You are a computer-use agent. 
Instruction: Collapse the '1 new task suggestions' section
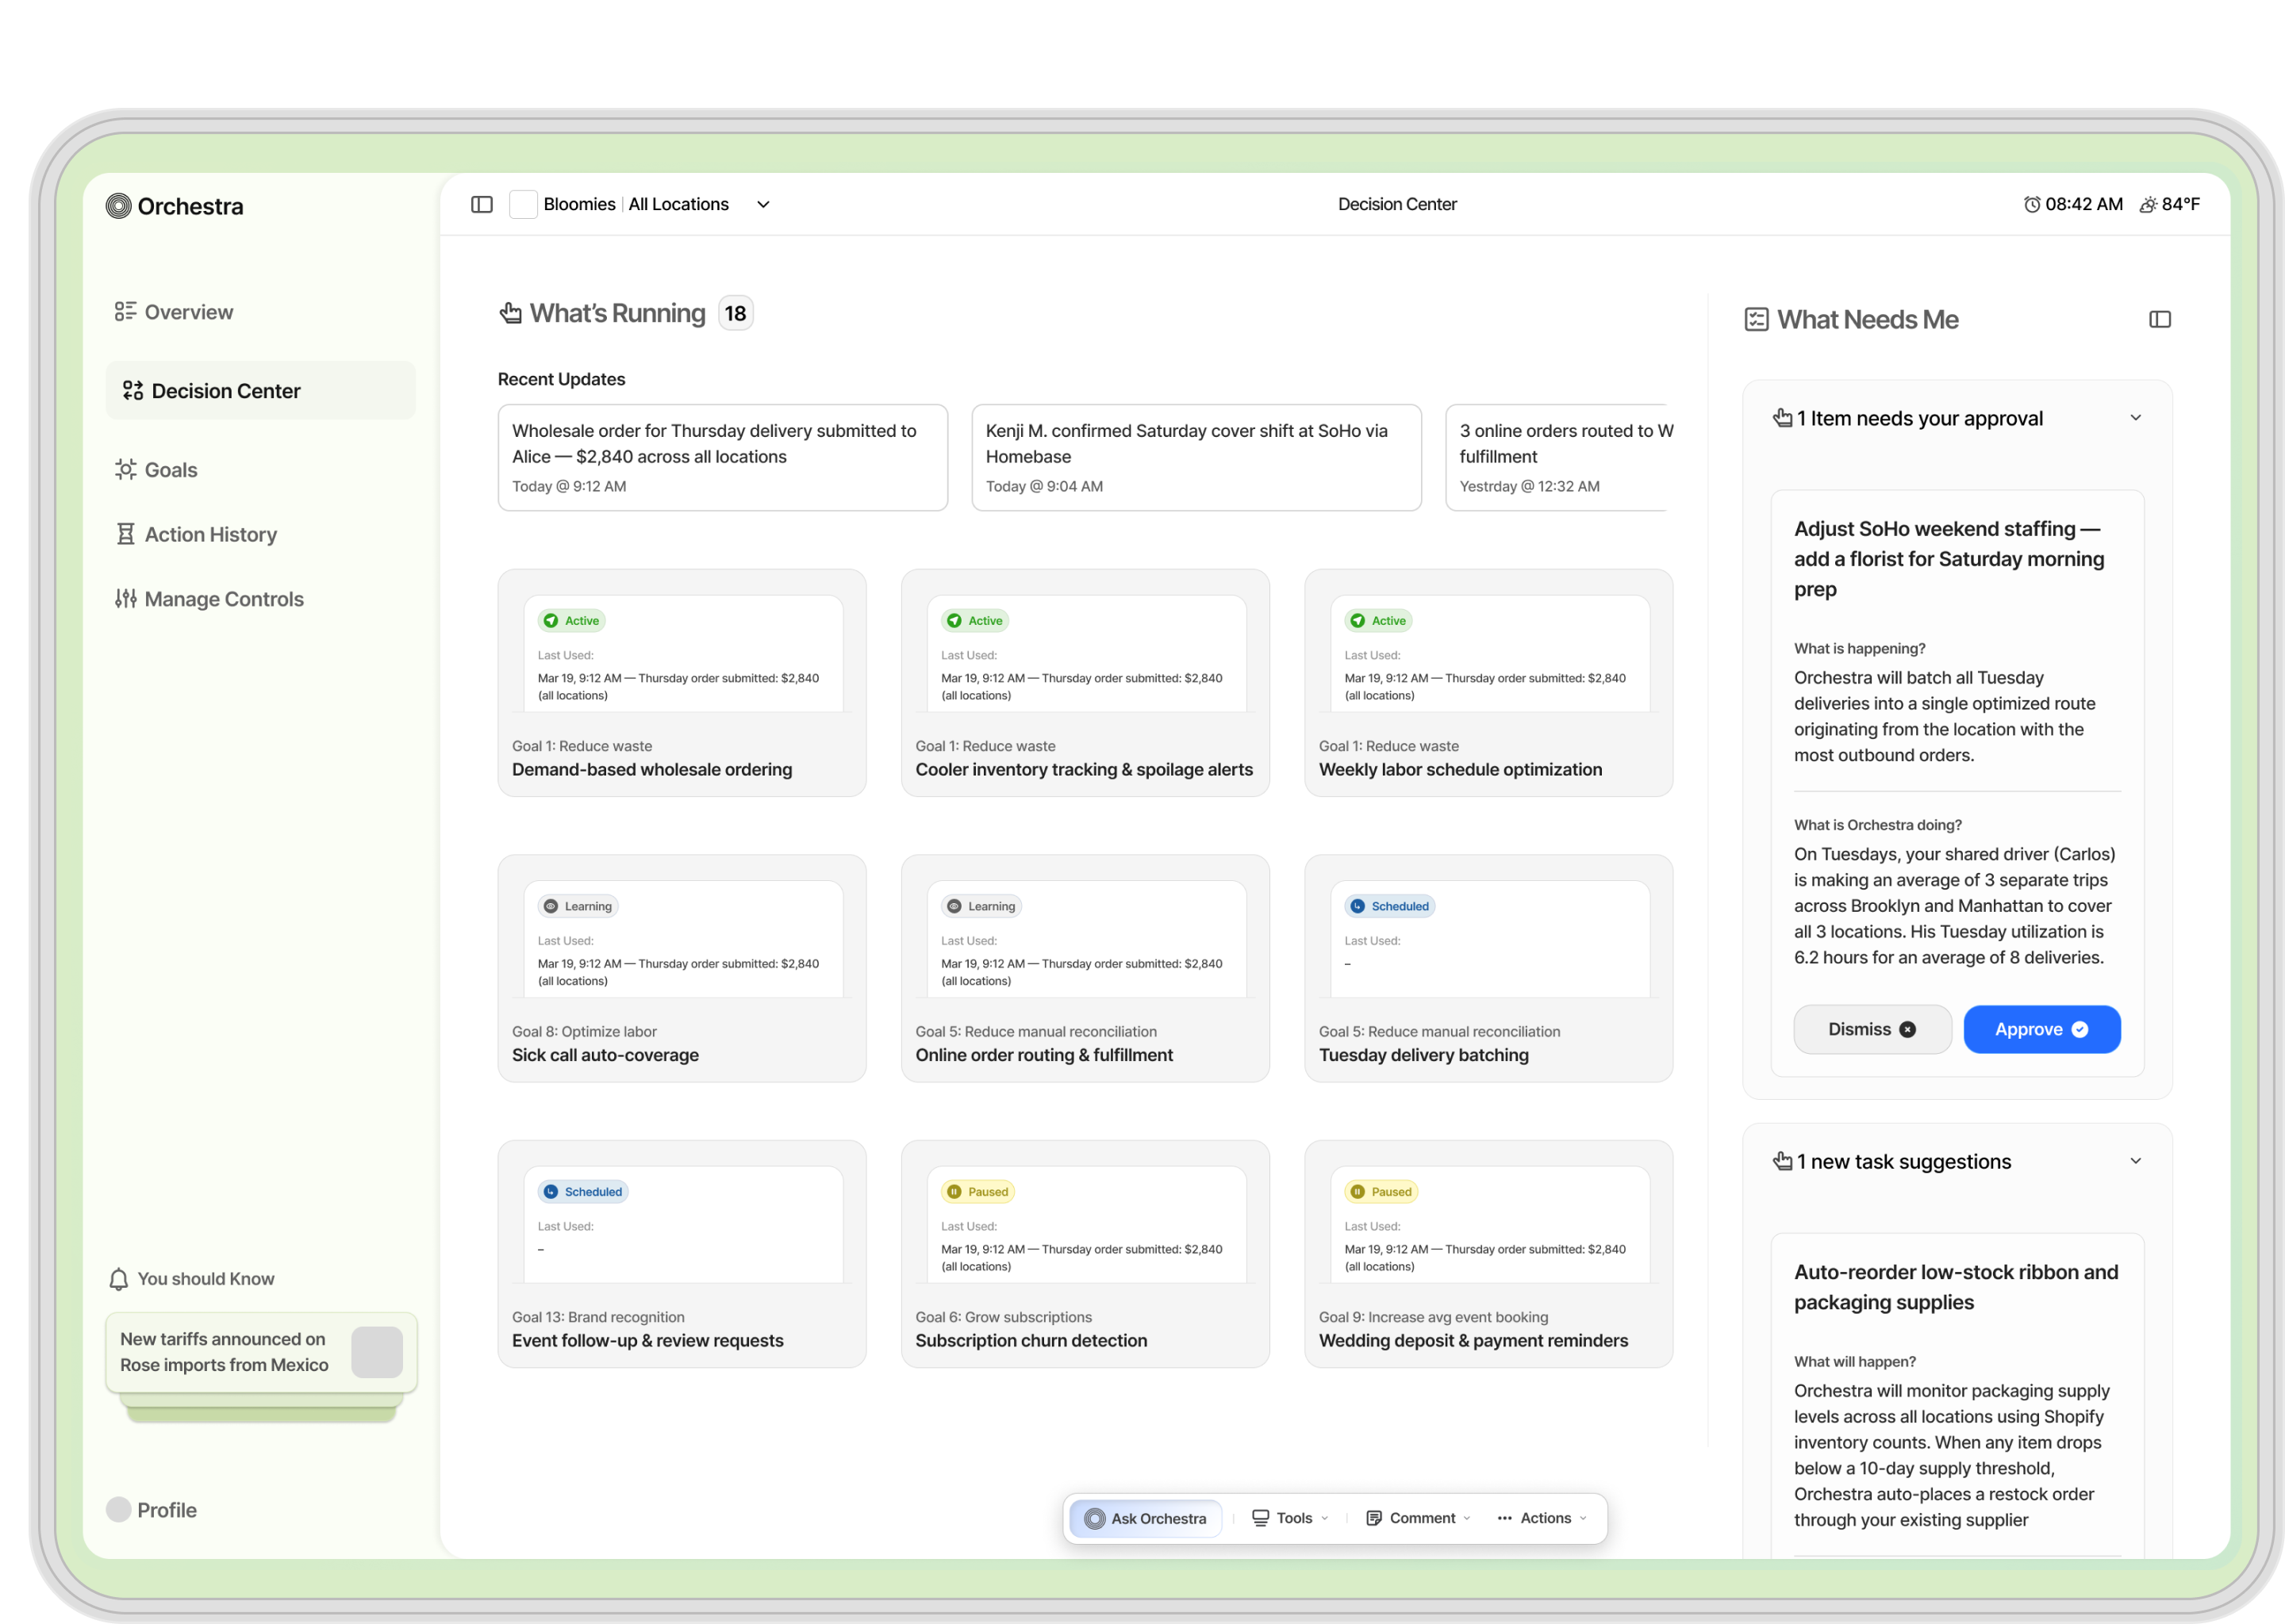pos(2136,1161)
